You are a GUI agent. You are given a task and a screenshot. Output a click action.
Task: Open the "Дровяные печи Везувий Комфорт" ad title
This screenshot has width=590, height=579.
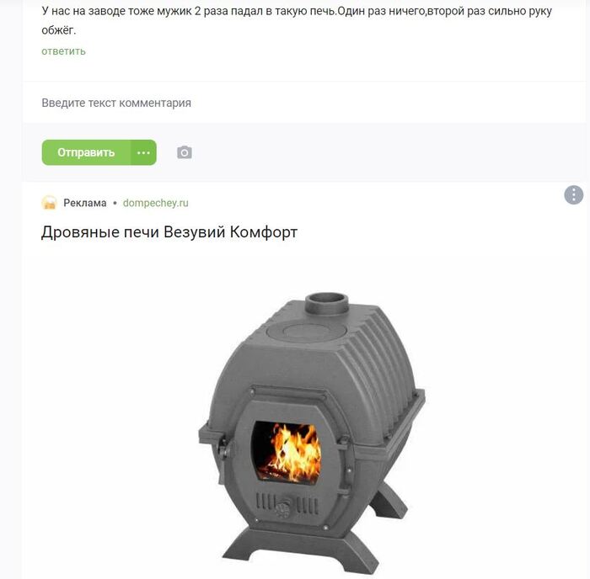click(169, 232)
